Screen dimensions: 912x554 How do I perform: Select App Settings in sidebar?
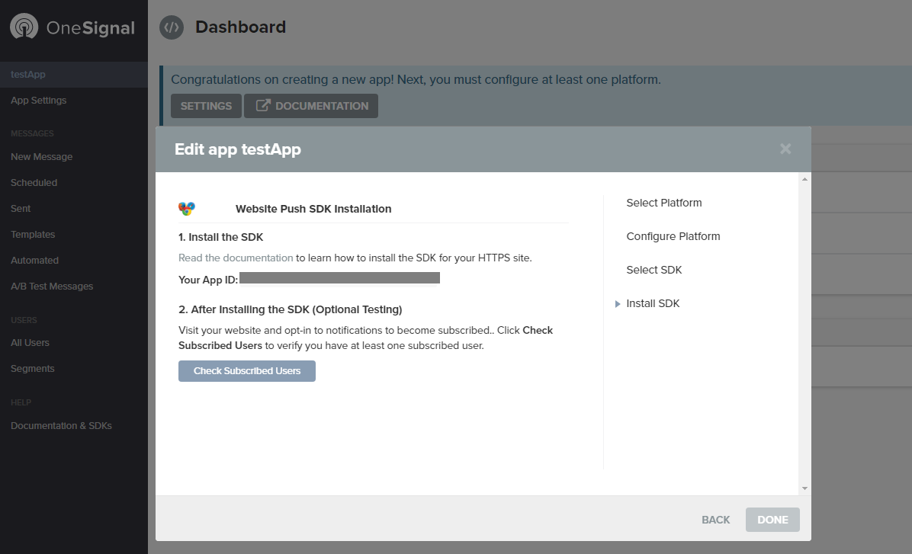[x=39, y=101]
